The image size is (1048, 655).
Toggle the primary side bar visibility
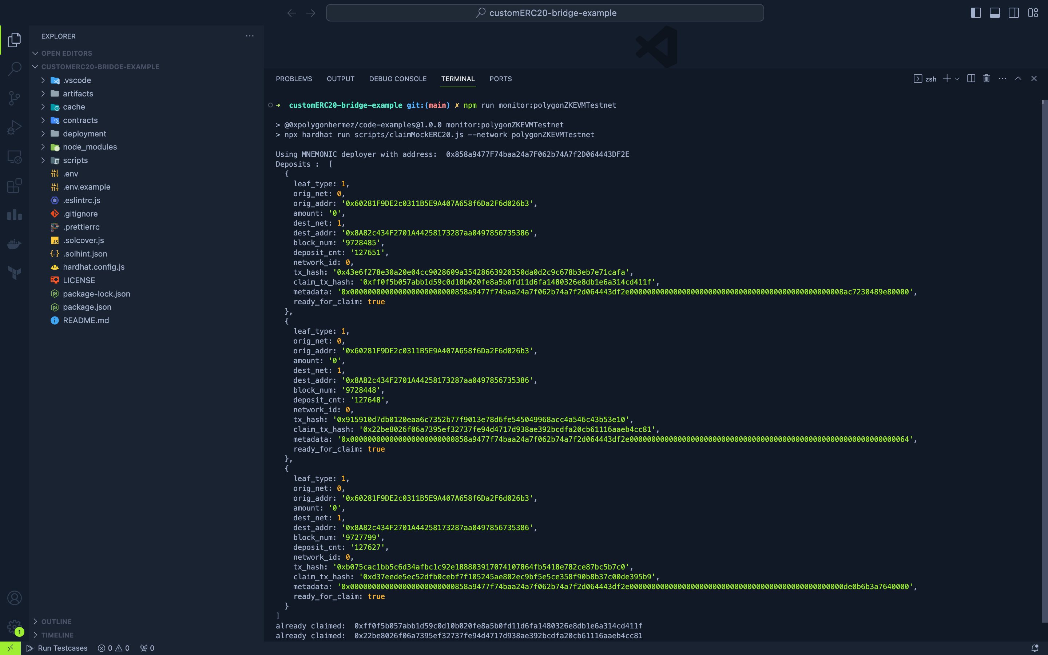[976, 13]
